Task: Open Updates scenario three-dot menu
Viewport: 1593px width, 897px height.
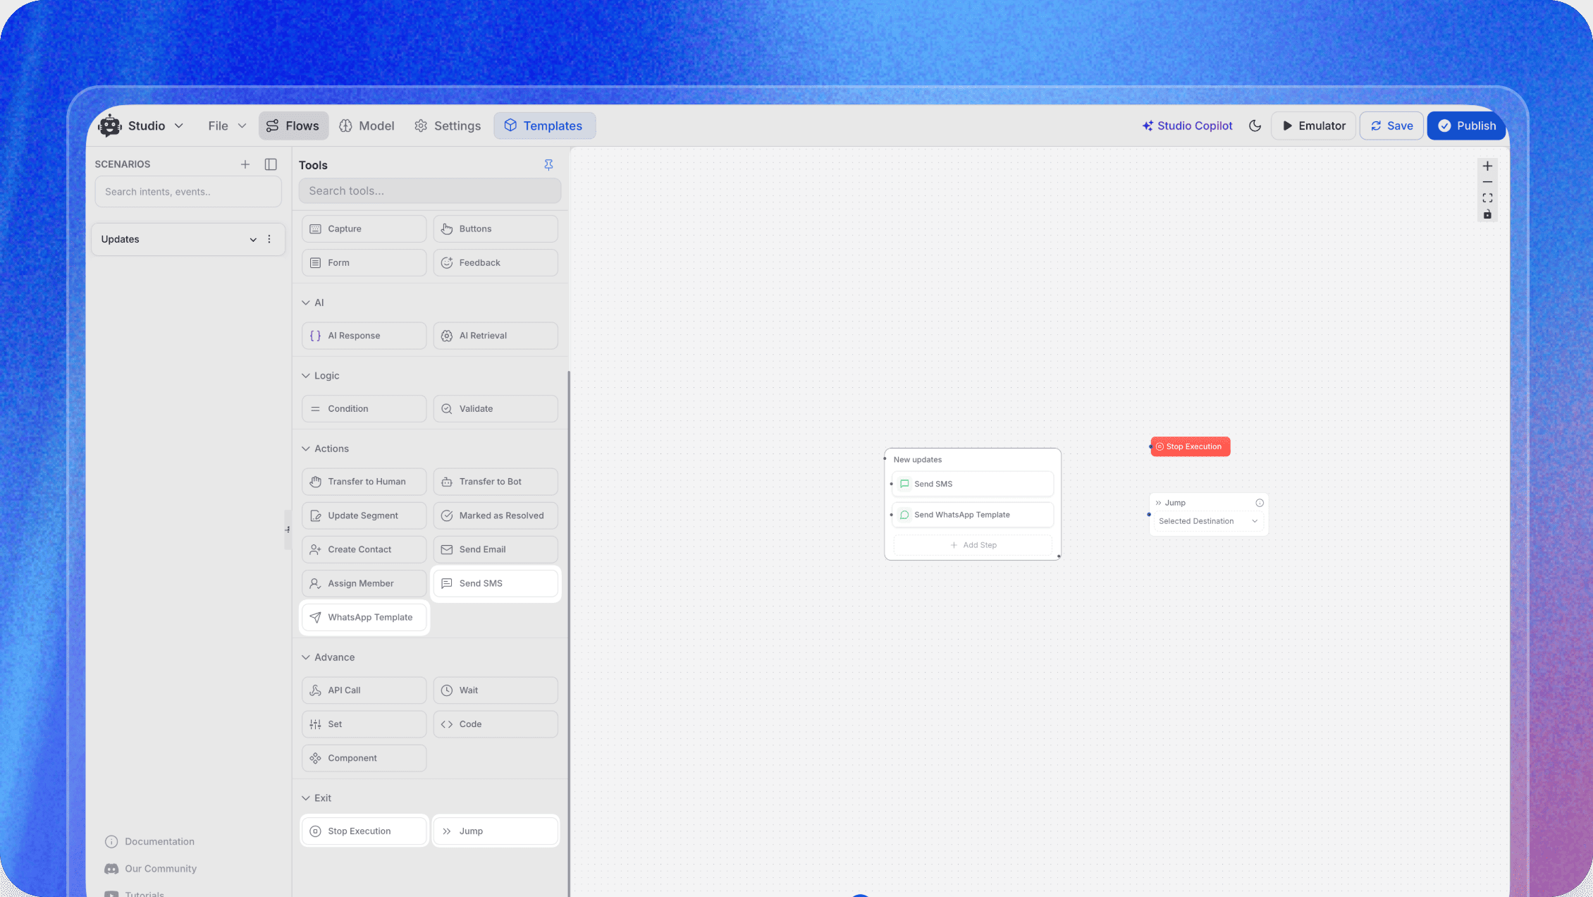Action: [x=269, y=239]
